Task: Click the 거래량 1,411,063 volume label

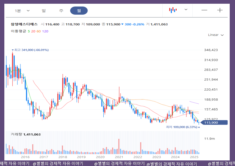Action: [26, 134]
